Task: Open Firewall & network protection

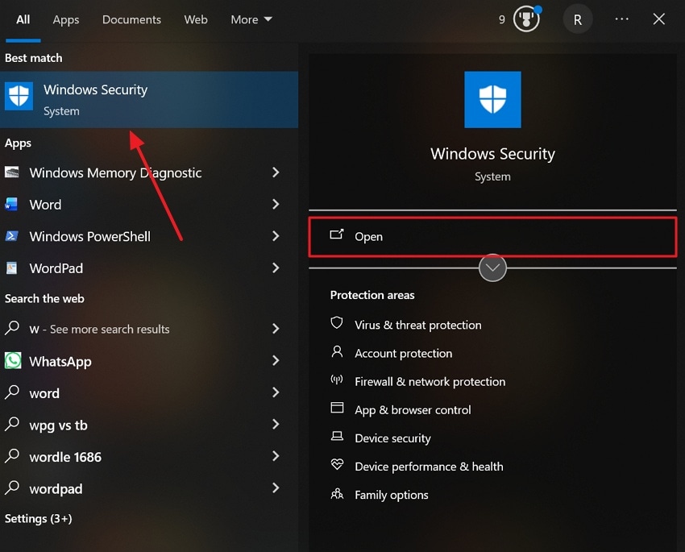Action: pos(430,381)
